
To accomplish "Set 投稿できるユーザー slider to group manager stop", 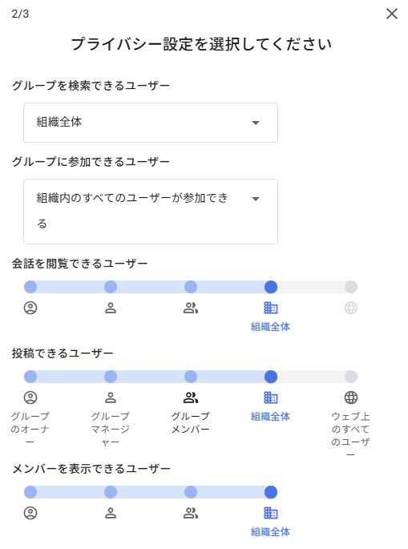I will tap(111, 377).
